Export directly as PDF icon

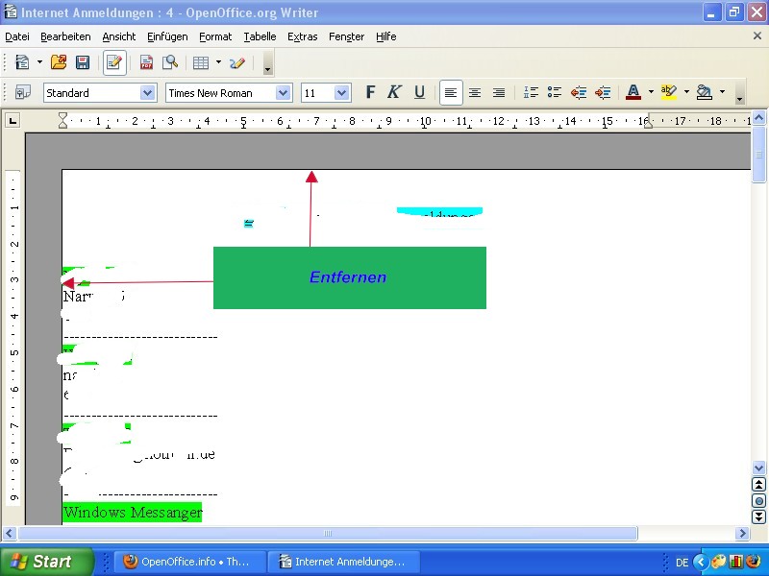(146, 62)
